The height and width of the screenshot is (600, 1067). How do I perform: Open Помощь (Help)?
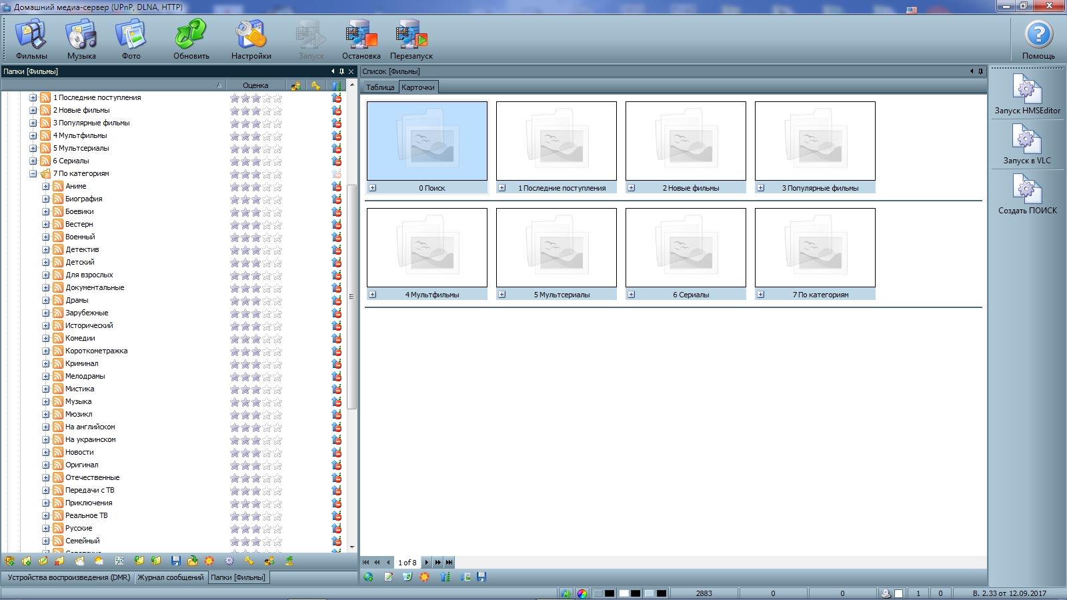[x=1038, y=39]
